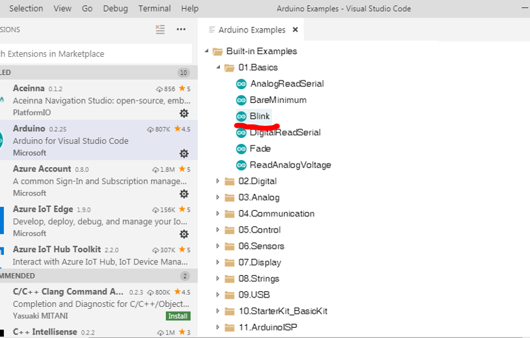Expand the 08.Strings folder arrow

(218, 279)
